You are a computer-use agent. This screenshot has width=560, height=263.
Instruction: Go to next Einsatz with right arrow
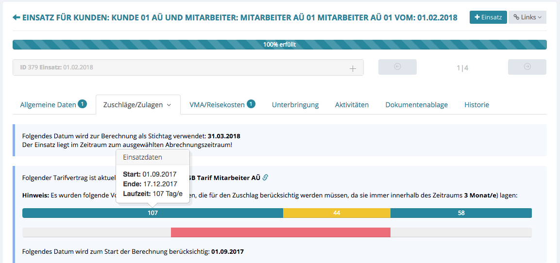tap(527, 67)
